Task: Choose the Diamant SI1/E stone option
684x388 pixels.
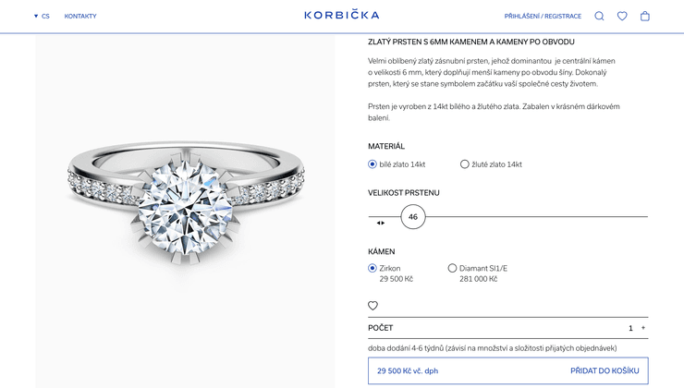Action: pyautogui.click(x=452, y=268)
